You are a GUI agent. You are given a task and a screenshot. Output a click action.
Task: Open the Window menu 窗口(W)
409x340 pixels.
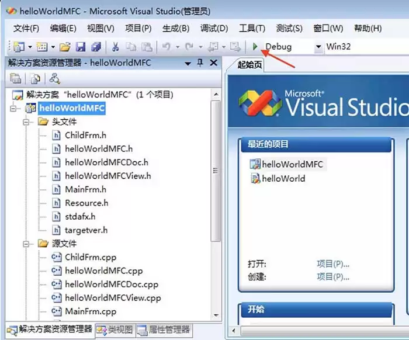tap(328, 28)
